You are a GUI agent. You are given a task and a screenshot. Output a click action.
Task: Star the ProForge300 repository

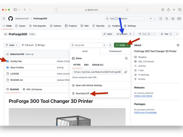pyautogui.click(x=166, y=34)
